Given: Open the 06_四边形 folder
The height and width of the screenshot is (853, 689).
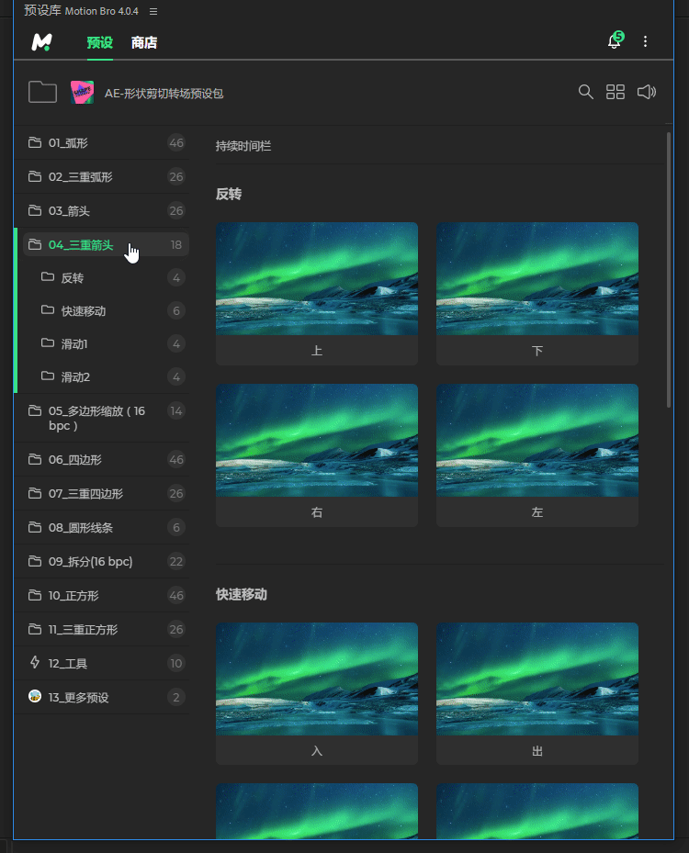Looking at the screenshot, I should coord(104,460).
